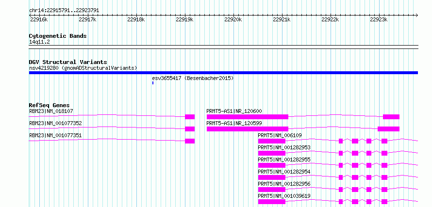The width and height of the screenshot is (432, 207).
Task: Click the DGV Structural Variants track heading
Action: coord(68,62)
